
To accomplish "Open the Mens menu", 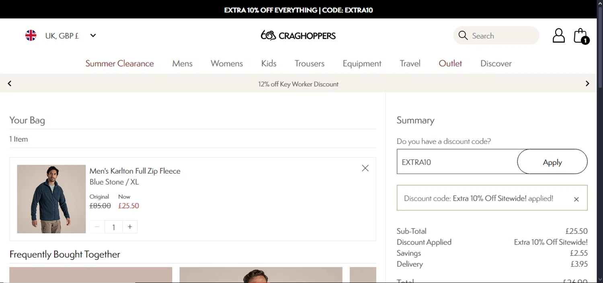I will click(x=182, y=63).
